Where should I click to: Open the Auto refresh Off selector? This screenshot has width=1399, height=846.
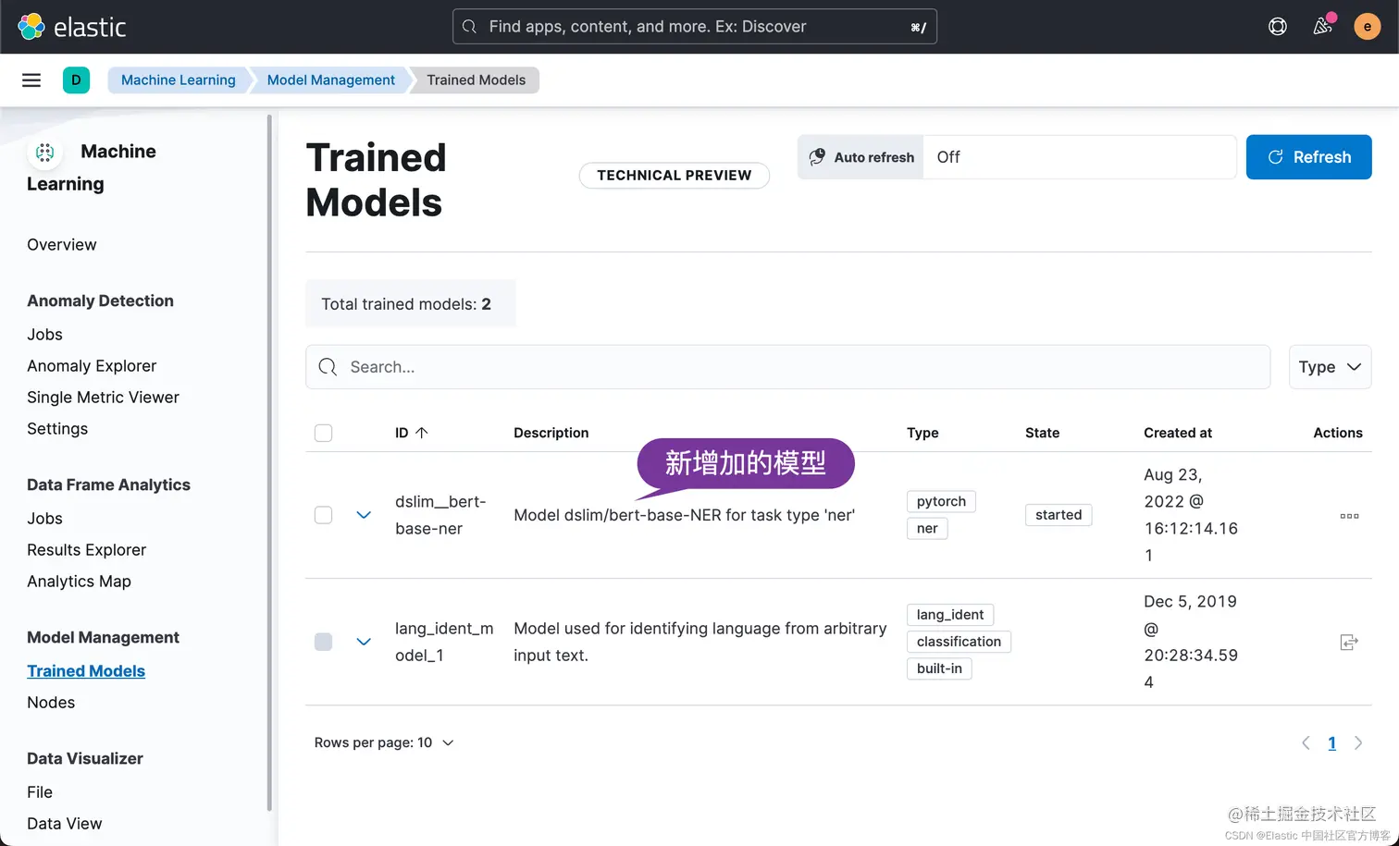pyautogui.click(x=1080, y=157)
